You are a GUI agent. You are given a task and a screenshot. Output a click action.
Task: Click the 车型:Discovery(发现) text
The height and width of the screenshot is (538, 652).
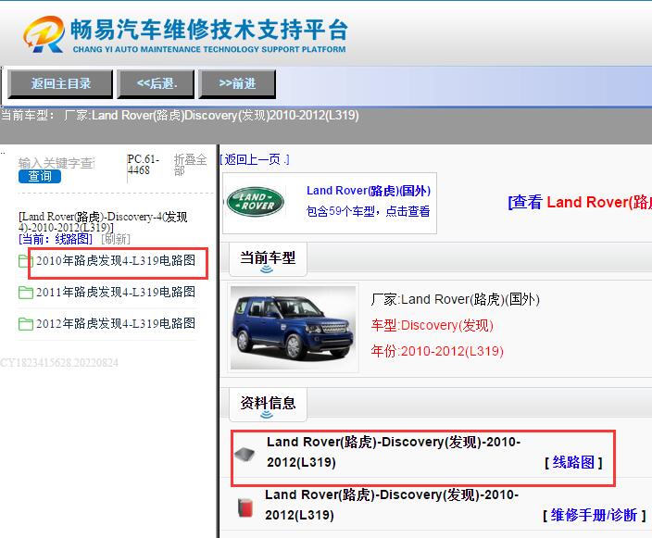[x=432, y=325]
